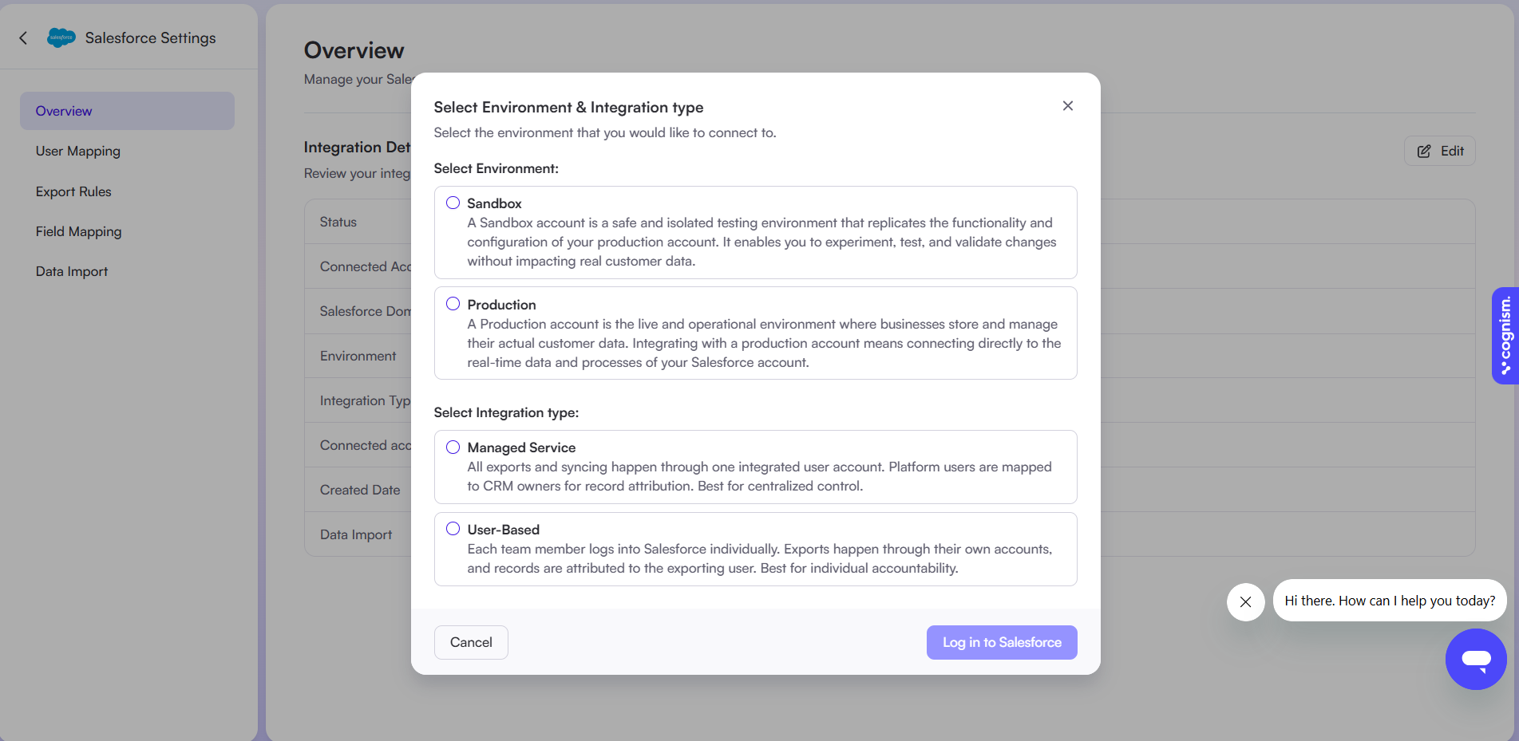
Task: Open the Cognism side tab
Action: click(1505, 335)
